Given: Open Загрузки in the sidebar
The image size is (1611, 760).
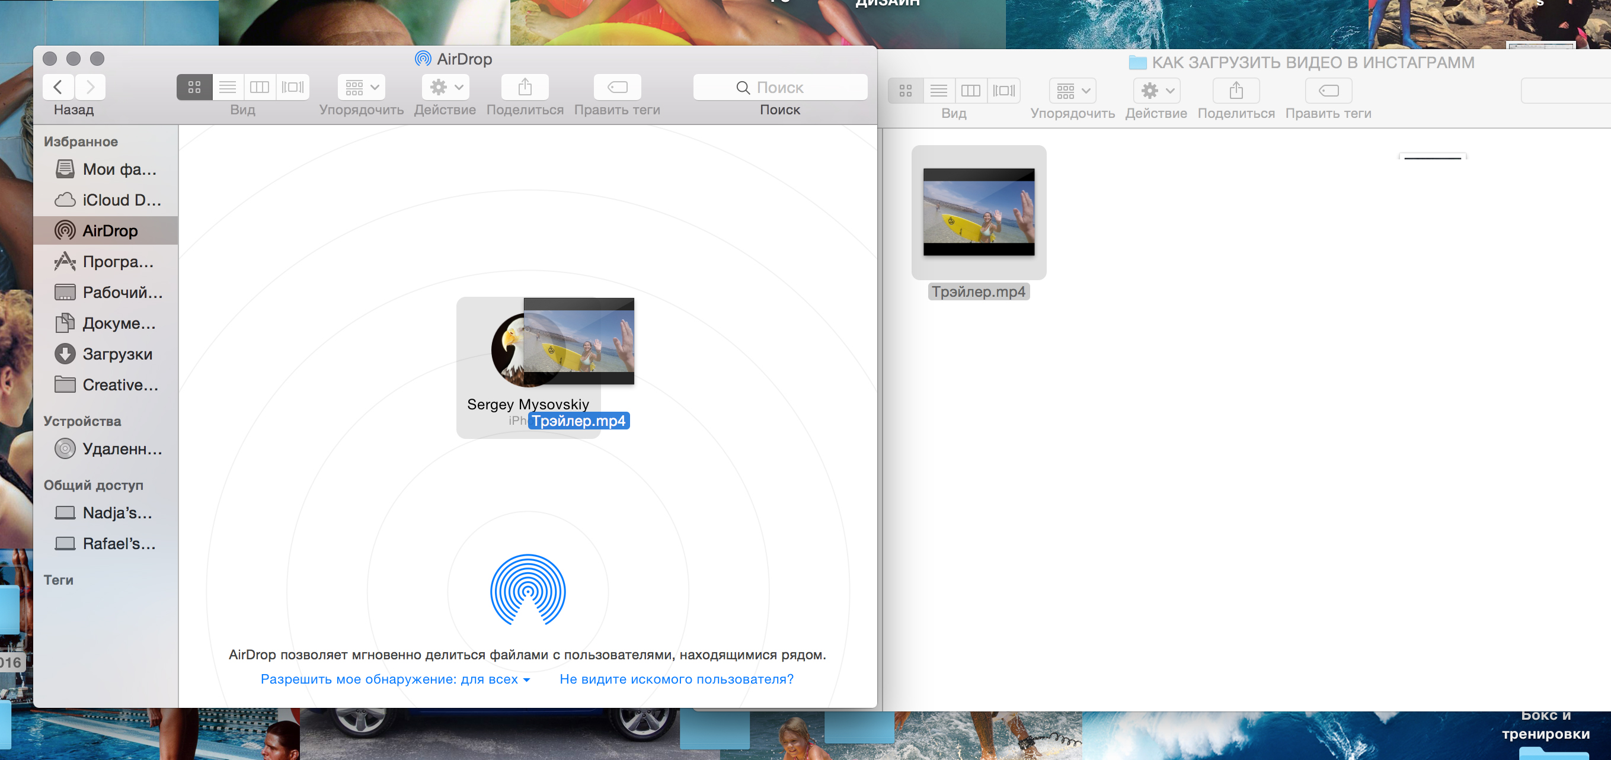Looking at the screenshot, I should coord(106,354).
